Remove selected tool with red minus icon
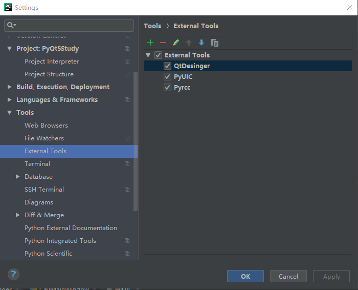Viewport: 358px width, 290px height. pyautogui.click(x=163, y=43)
